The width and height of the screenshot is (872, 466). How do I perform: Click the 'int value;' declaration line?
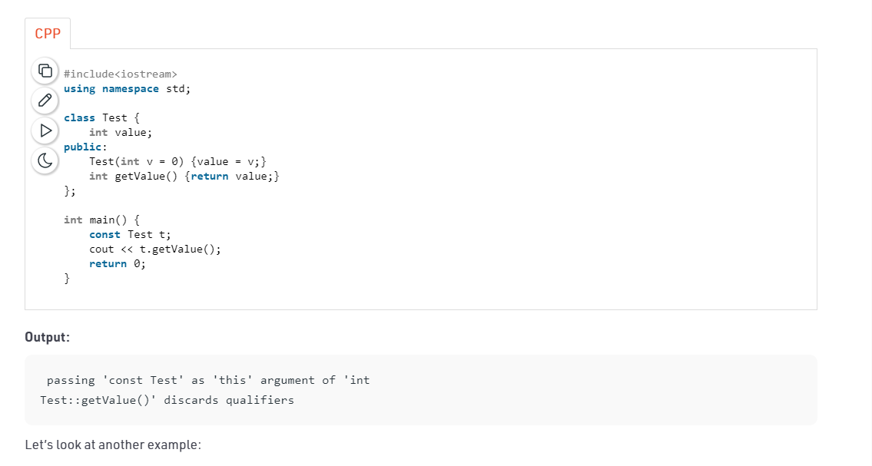tap(121, 132)
